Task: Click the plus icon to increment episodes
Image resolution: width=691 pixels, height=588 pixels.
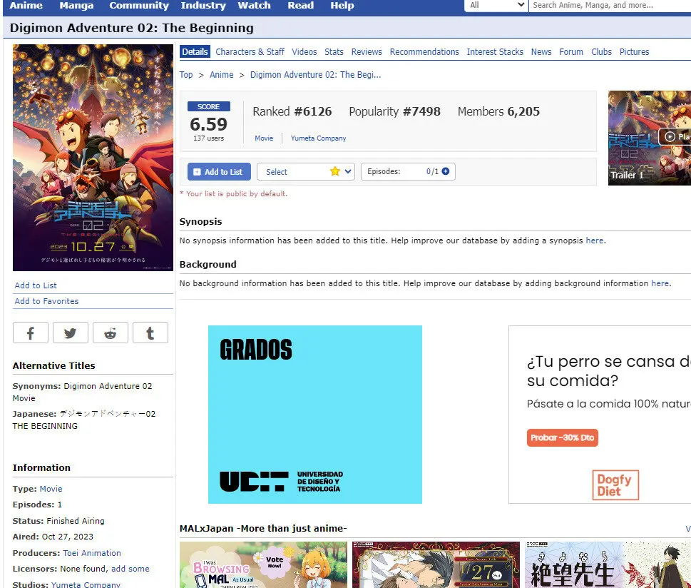Action: [x=446, y=171]
